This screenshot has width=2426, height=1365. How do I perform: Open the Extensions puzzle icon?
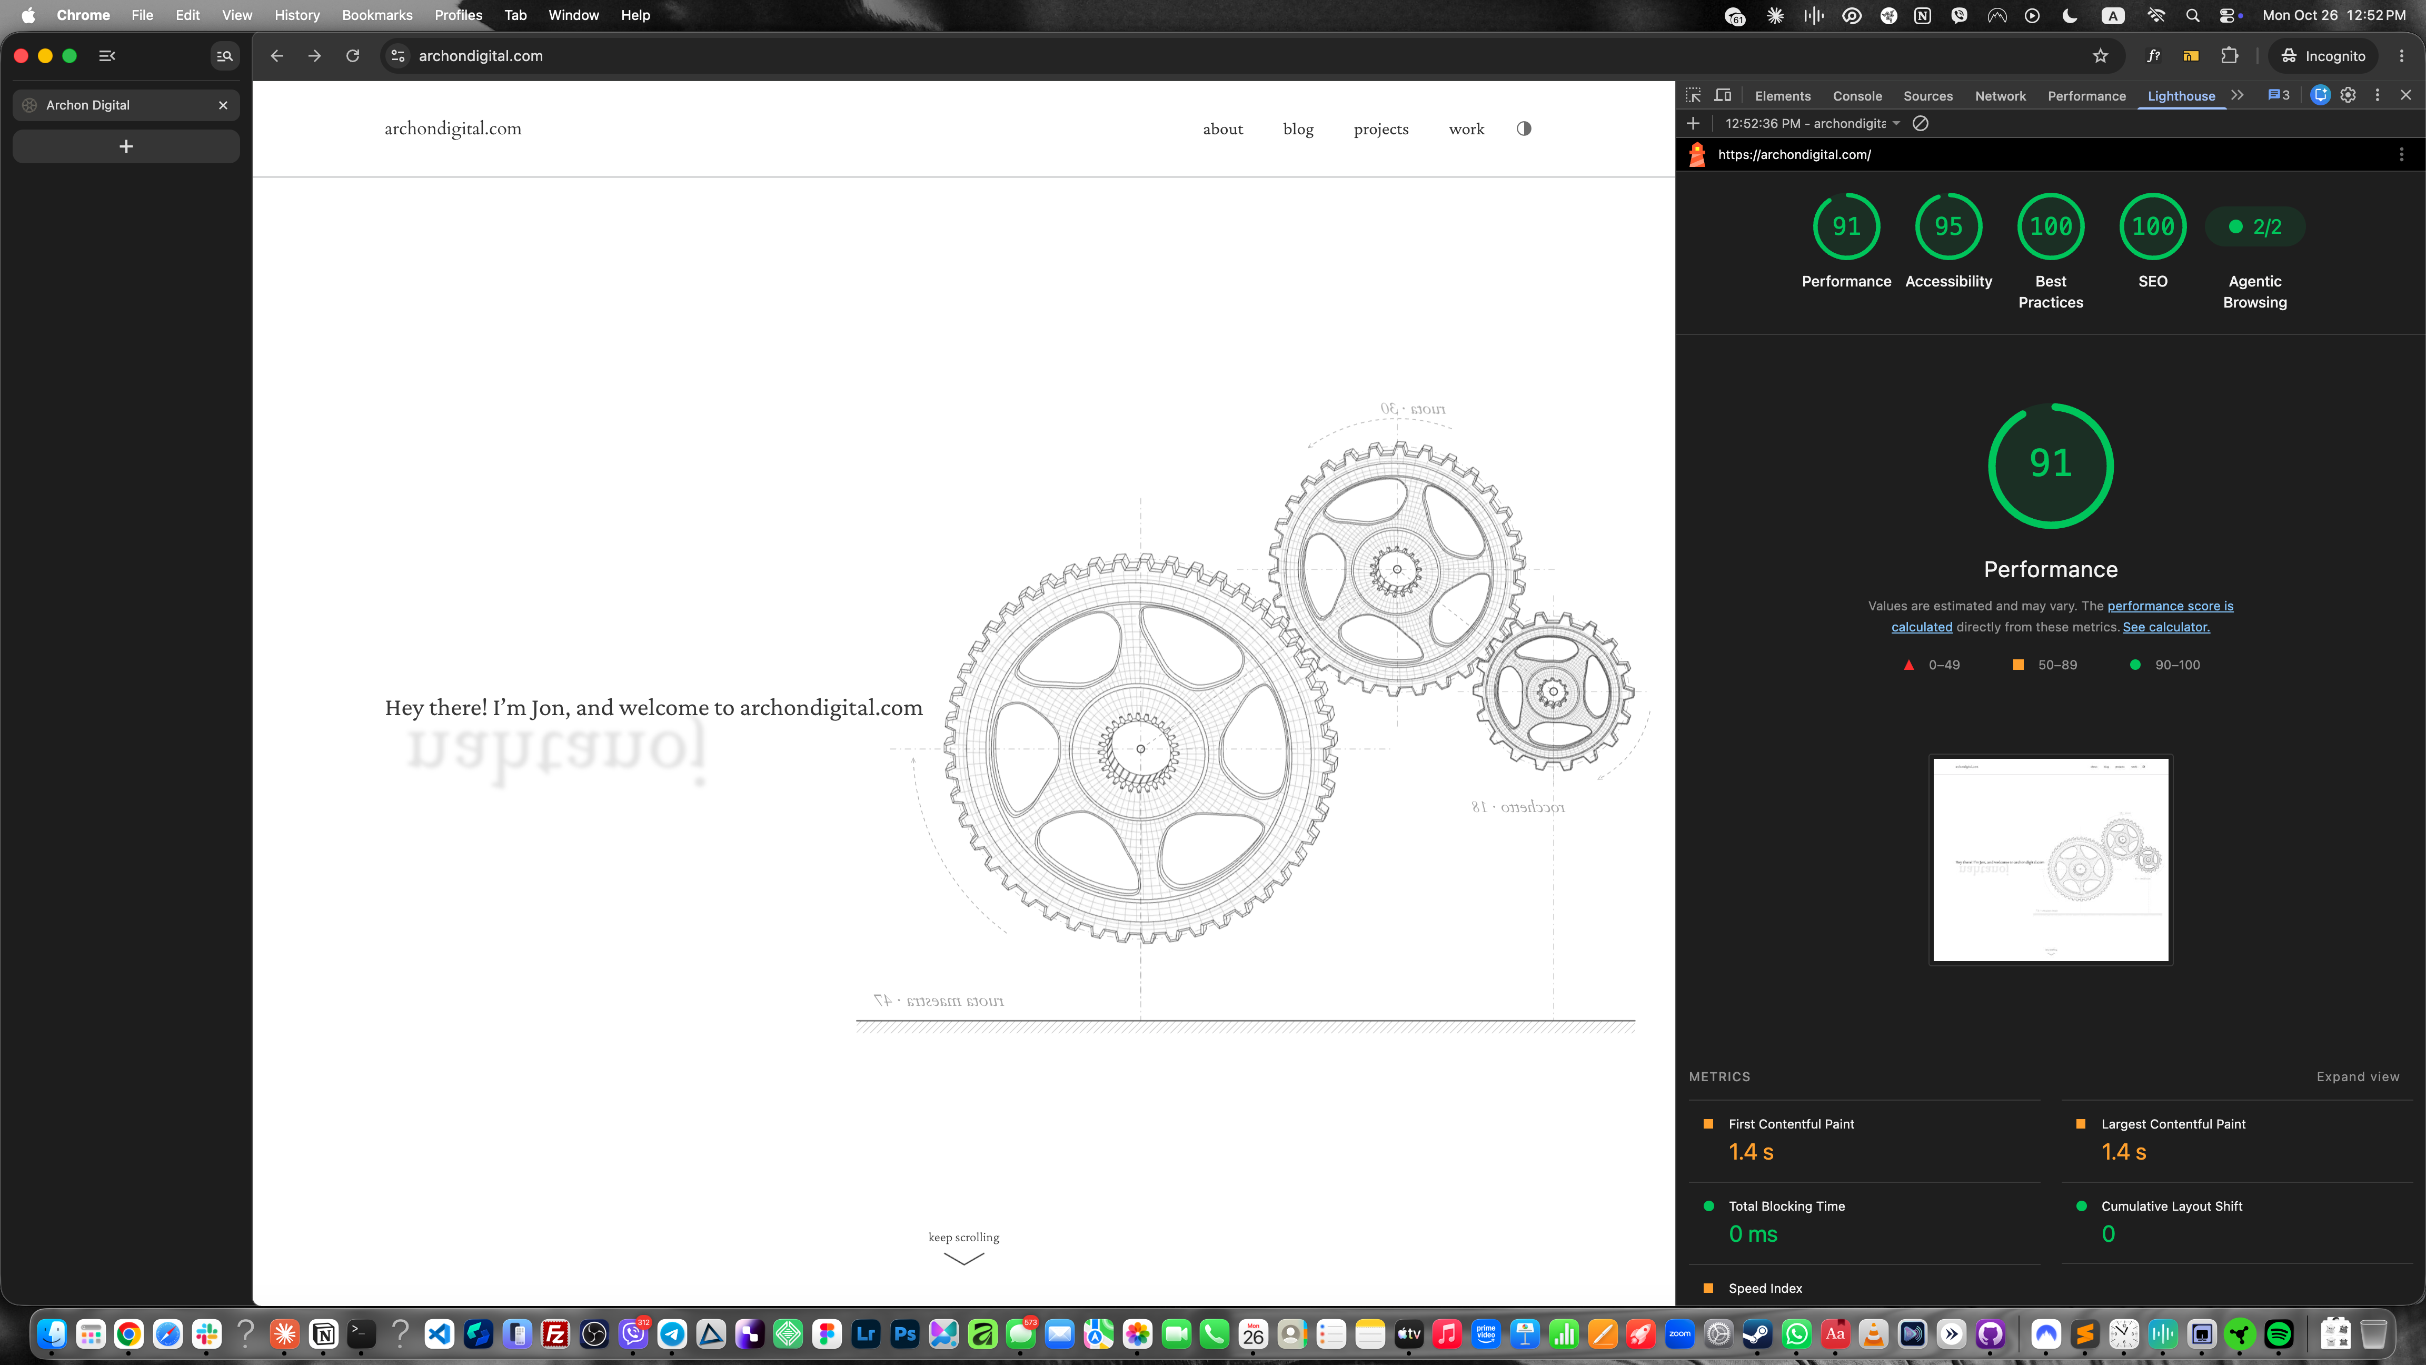tap(2229, 56)
